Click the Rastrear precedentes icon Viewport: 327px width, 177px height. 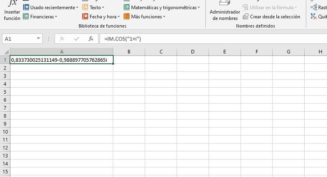pos(314,7)
